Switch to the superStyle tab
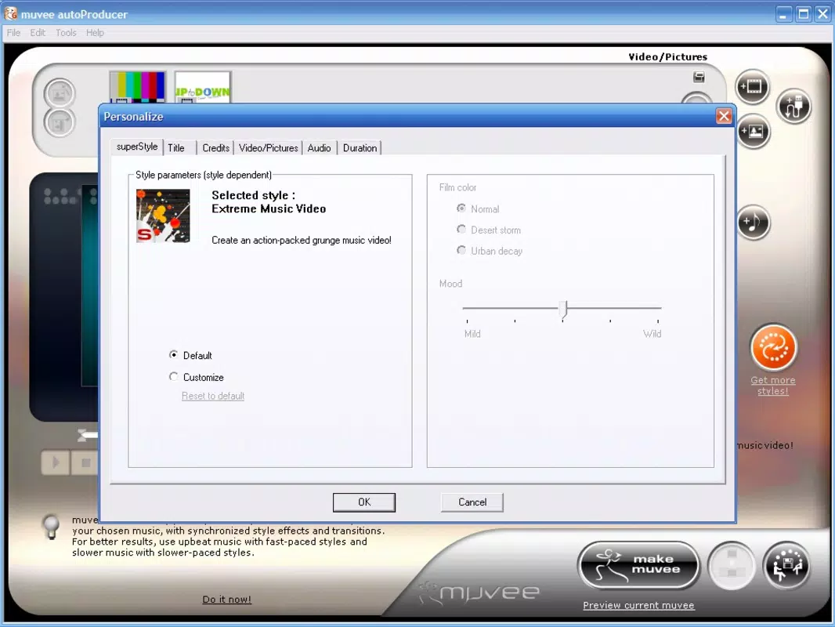The height and width of the screenshot is (627, 835). (137, 147)
